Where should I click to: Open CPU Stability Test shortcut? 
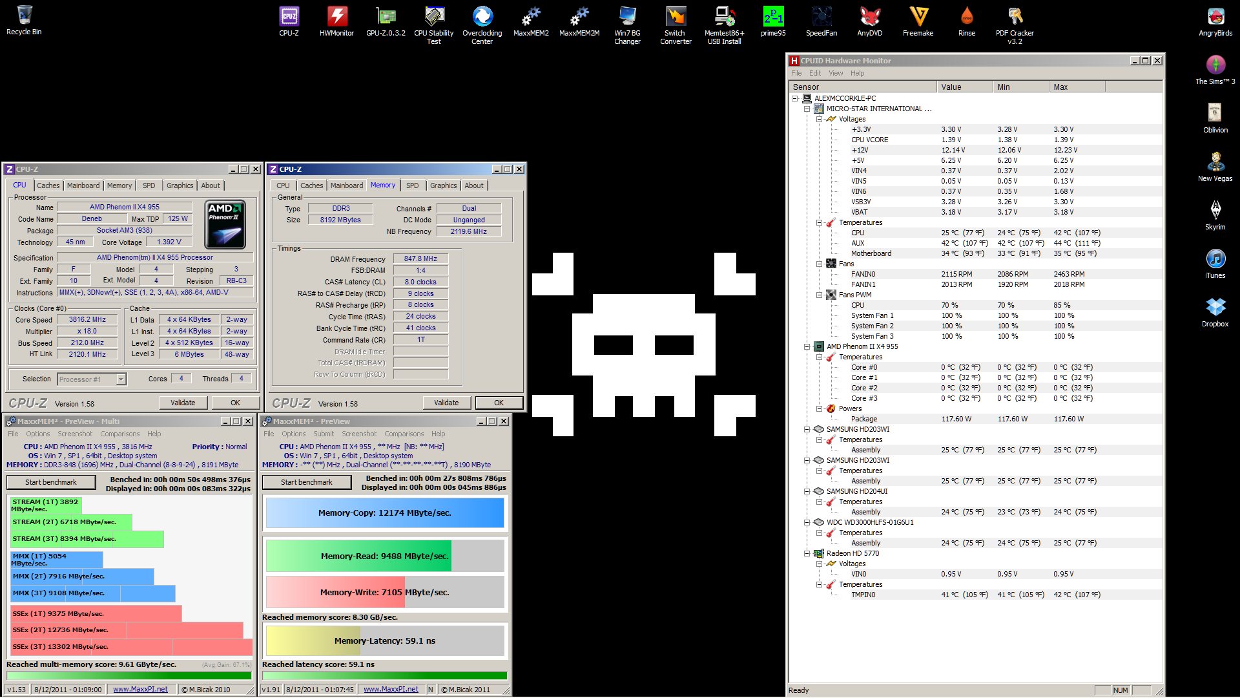434,25
